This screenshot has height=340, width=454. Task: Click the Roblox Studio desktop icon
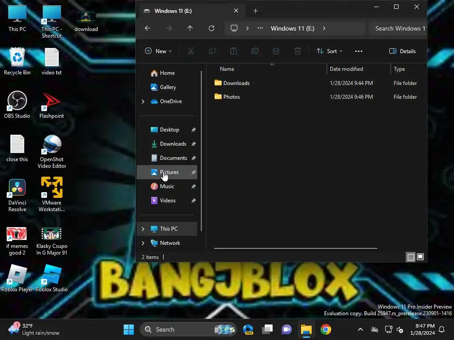[x=51, y=278]
